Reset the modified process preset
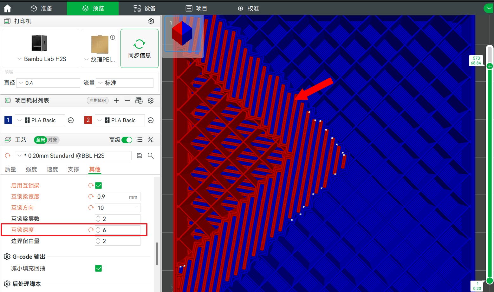 point(8,156)
